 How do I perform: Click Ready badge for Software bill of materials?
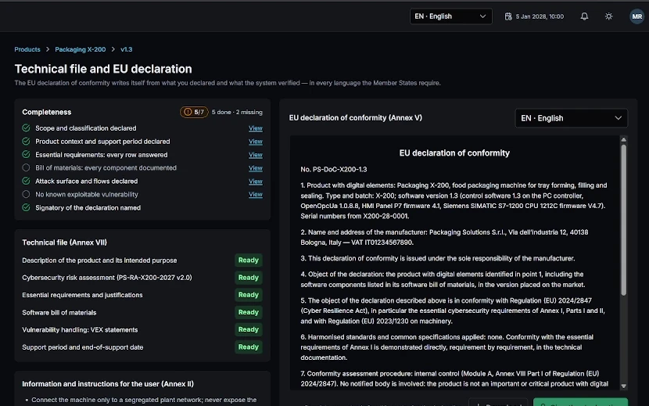click(249, 312)
